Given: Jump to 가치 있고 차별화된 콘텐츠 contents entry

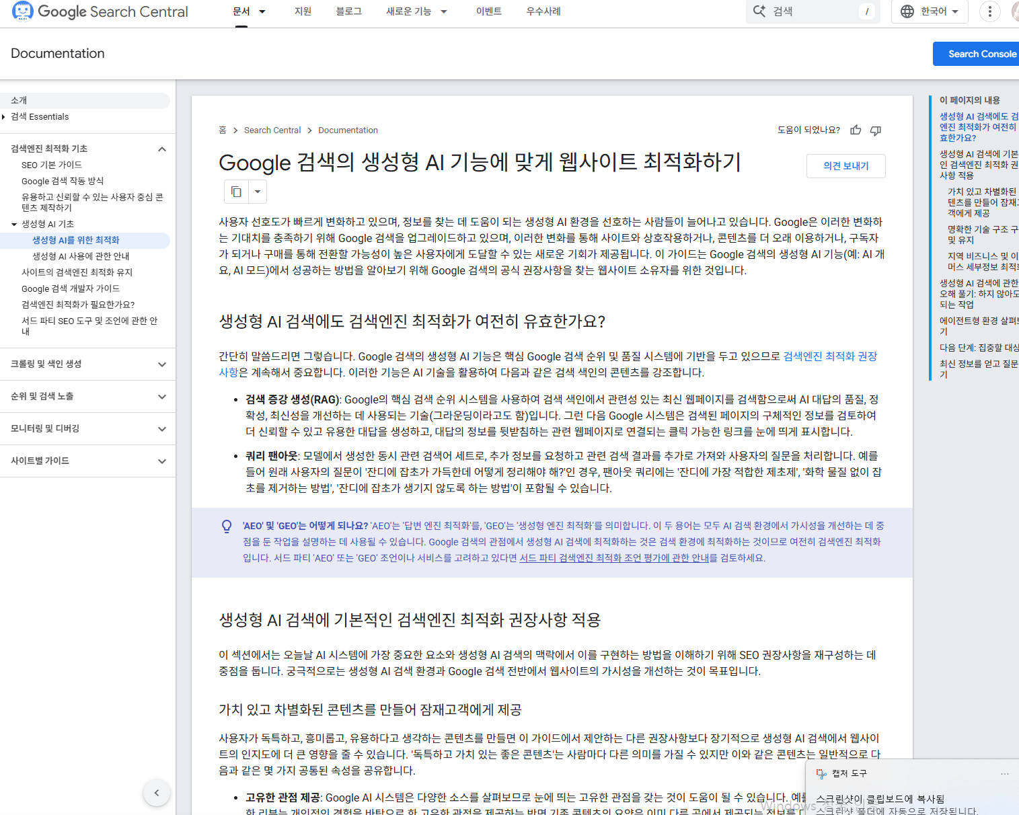Looking at the screenshot, I should tap(983, 202).
